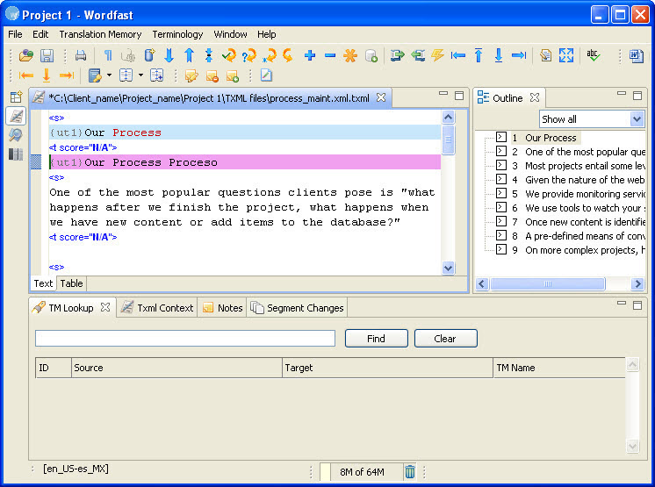Screen dimensions: 655x487
Task: Click the Target column header
Action: (388, 368)
